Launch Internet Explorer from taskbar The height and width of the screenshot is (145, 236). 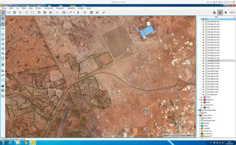pyautogui.click(x=10, y=143)
